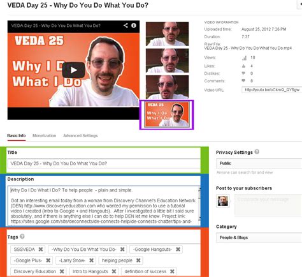Viewport: 302px width, 277px height.
Task: Click the profile avatar beside message box
Action: point(223,201)
